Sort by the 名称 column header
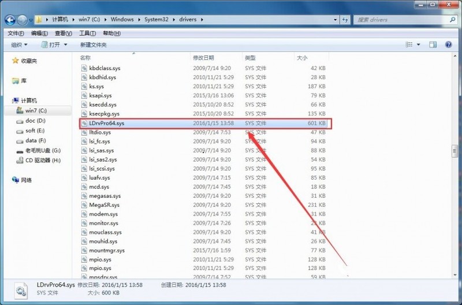462x305 pixels. pos(135,58)
